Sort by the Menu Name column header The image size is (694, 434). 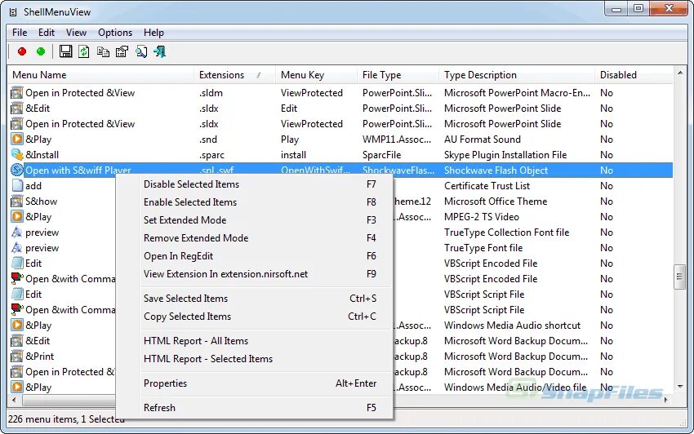(101, 75)
